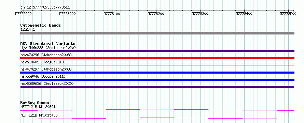Click the 57777900 ruler position

pos(24,14)
